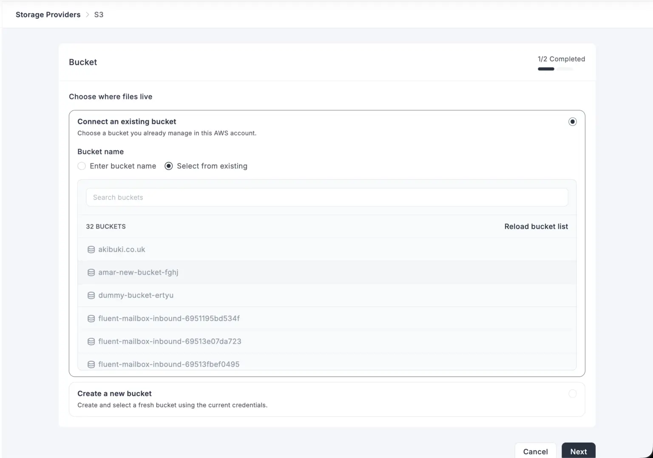
Task: Click the bucket icon next to fluent-mailbox-inbound-69513e07da723
Action: (91, 341)
